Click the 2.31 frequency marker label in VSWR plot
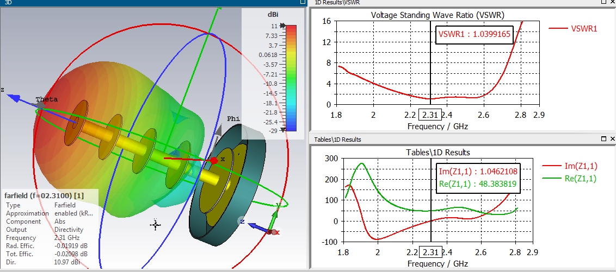 coord(430,115)
